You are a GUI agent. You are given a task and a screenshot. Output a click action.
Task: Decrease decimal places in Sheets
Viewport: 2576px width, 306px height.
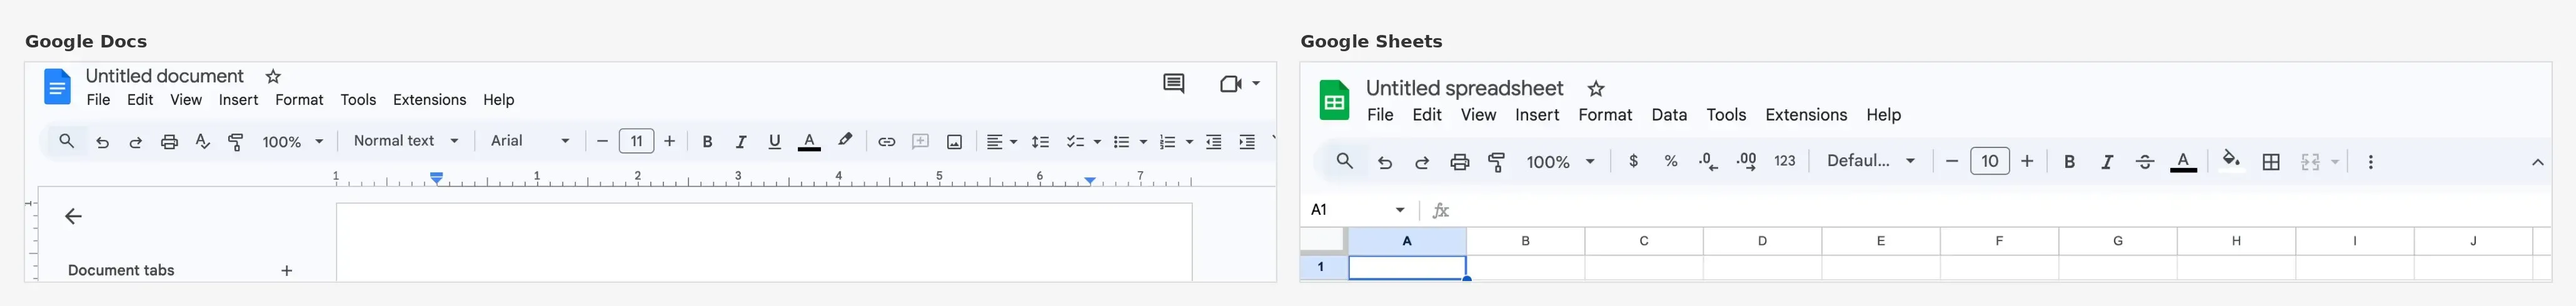pyautogui.click(x=1709, y=162)
